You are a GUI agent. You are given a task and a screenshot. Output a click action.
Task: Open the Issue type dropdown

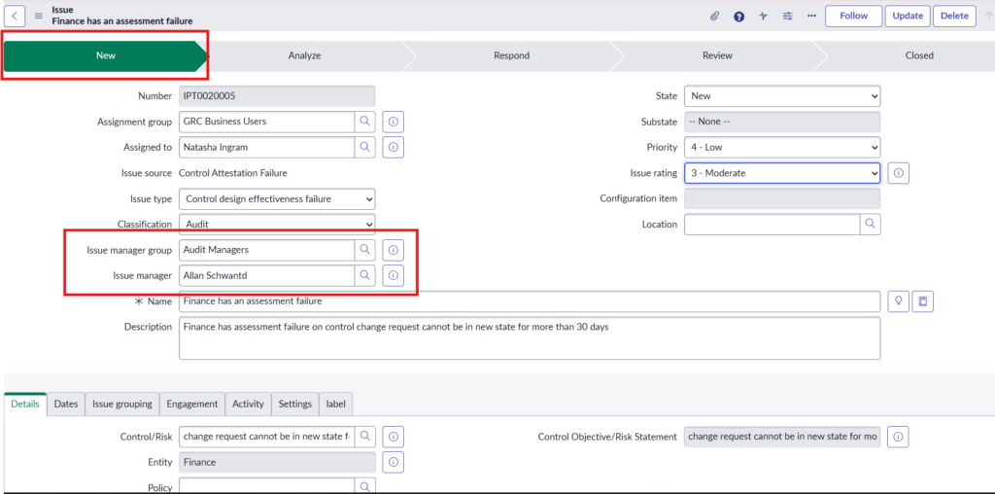click(x=277, y=199)
